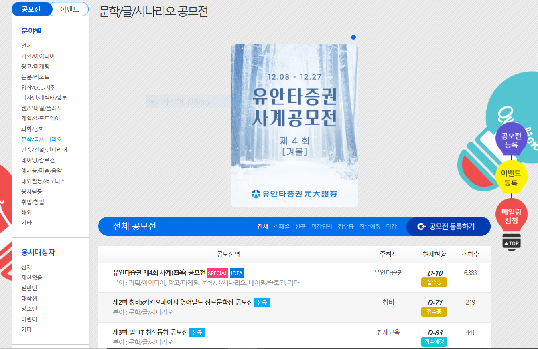
Task: Choose 해외 category
Action: pos(26,212)
